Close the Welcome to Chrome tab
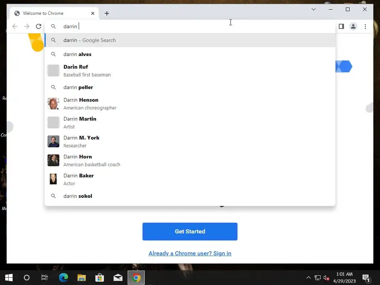This screenshot has height=285, width=380. (92, 13)
